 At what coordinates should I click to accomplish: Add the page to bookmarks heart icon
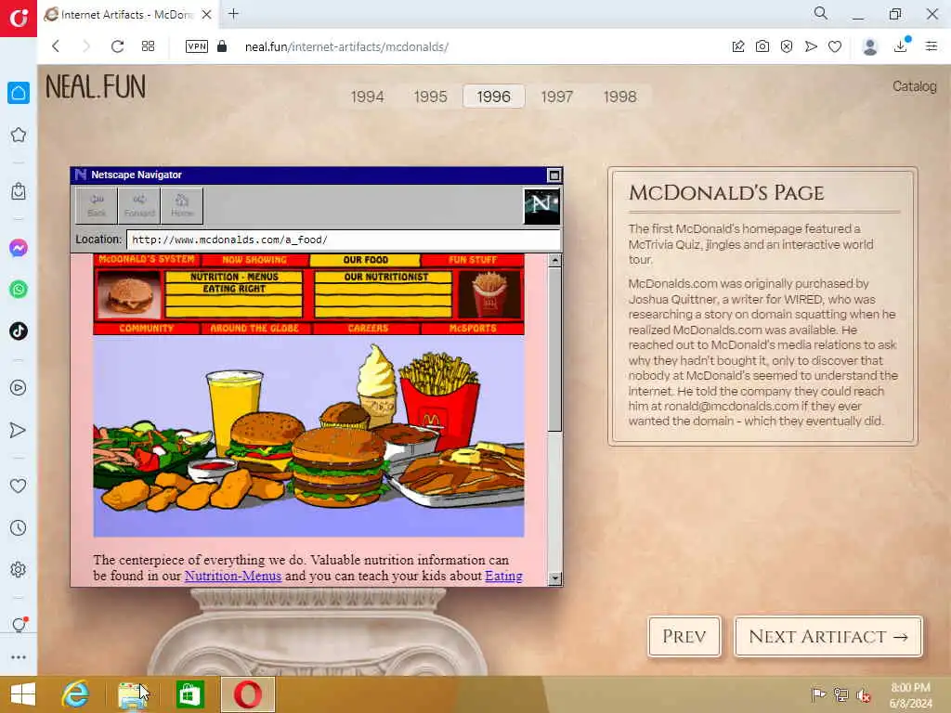point(835,46)
